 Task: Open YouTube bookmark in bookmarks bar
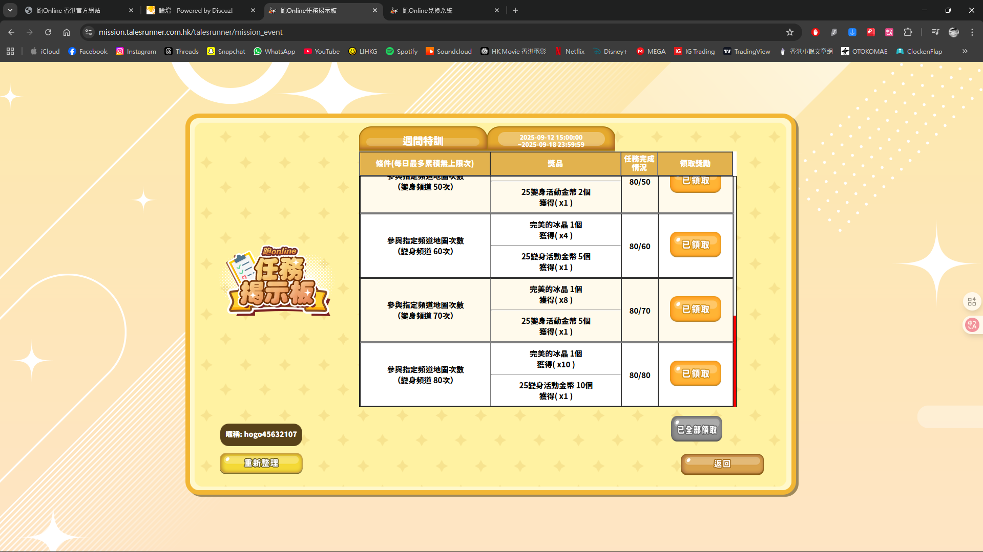(x=322, y=51)
